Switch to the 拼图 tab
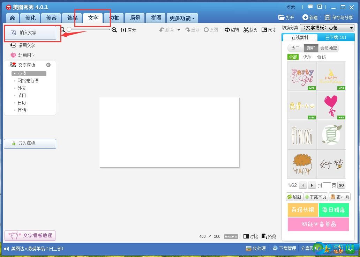Image resolution: width=360 pixels, height=257 pixels. (156, 18)
